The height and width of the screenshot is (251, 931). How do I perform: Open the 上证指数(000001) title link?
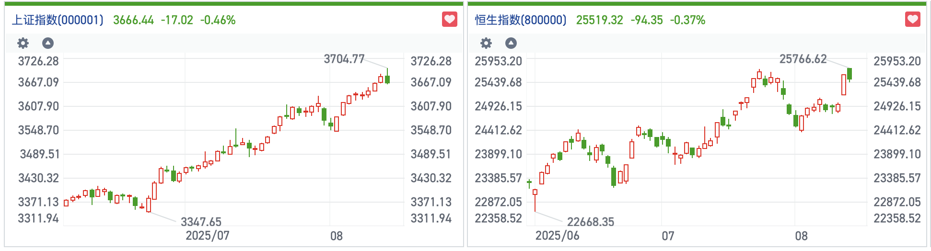coord(58,20)
